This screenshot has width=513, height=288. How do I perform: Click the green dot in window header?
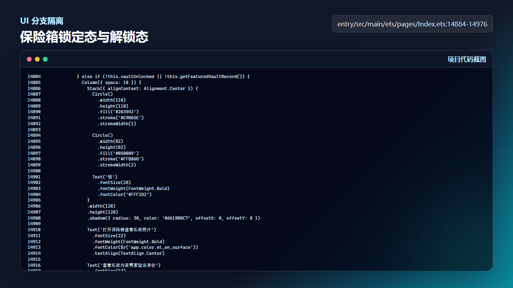(45, 59)
